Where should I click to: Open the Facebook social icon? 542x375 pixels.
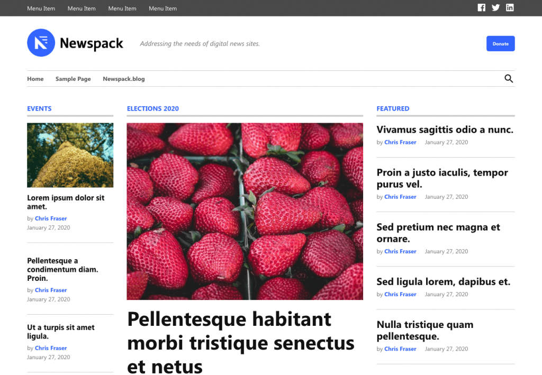[x=481, y=7]
